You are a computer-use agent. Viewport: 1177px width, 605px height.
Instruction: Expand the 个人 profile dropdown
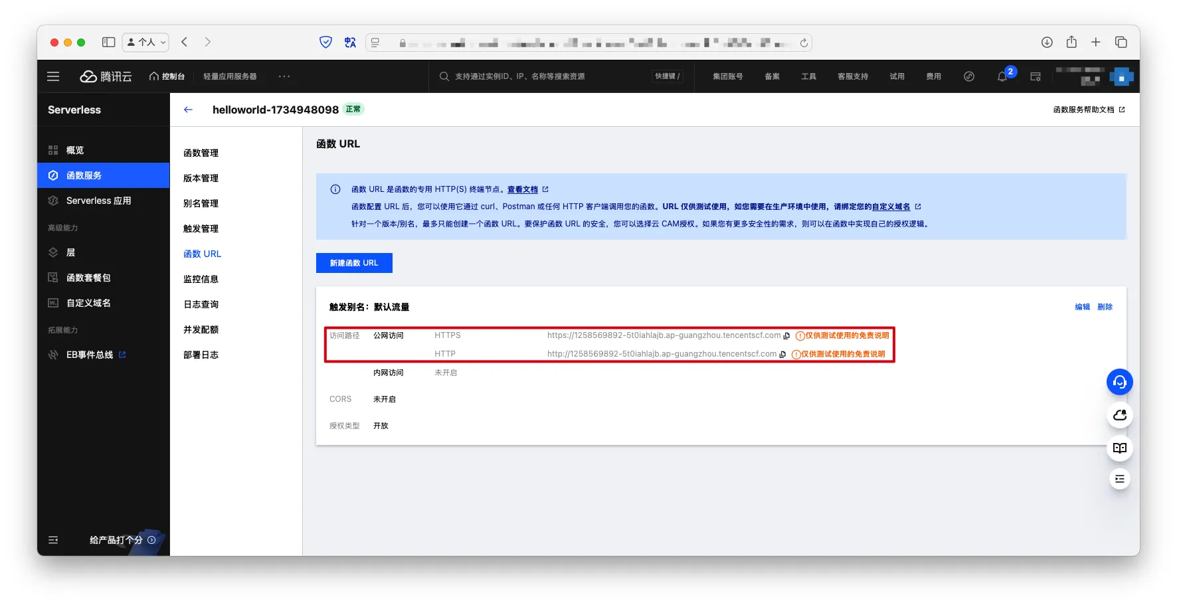(x=146, y=43)
